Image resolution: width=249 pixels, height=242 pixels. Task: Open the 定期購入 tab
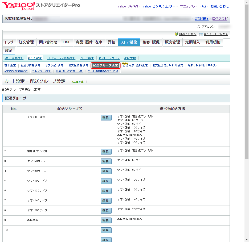193,42
